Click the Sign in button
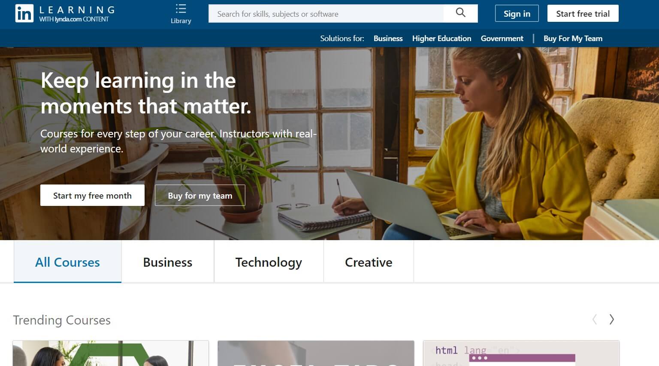 (x=517, y=13)
